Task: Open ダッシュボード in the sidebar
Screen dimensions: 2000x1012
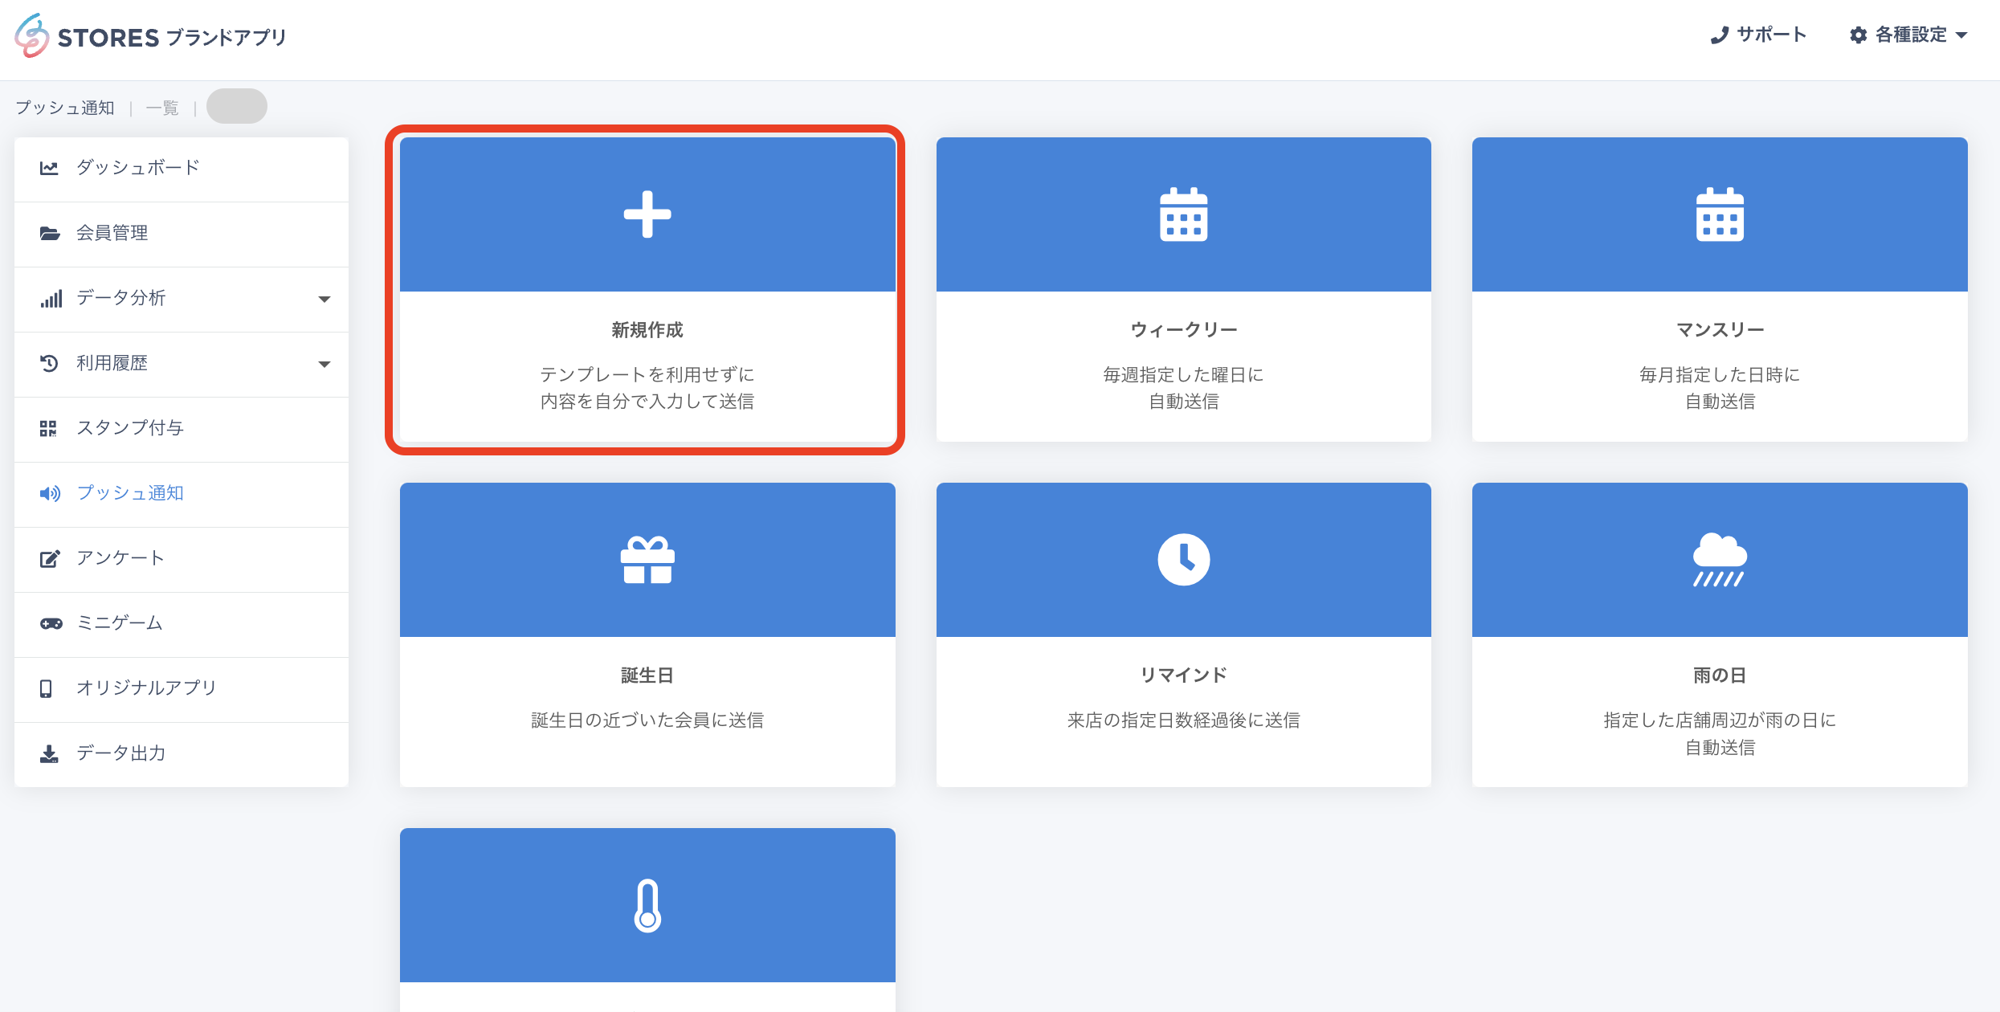Action: [137, 167]
